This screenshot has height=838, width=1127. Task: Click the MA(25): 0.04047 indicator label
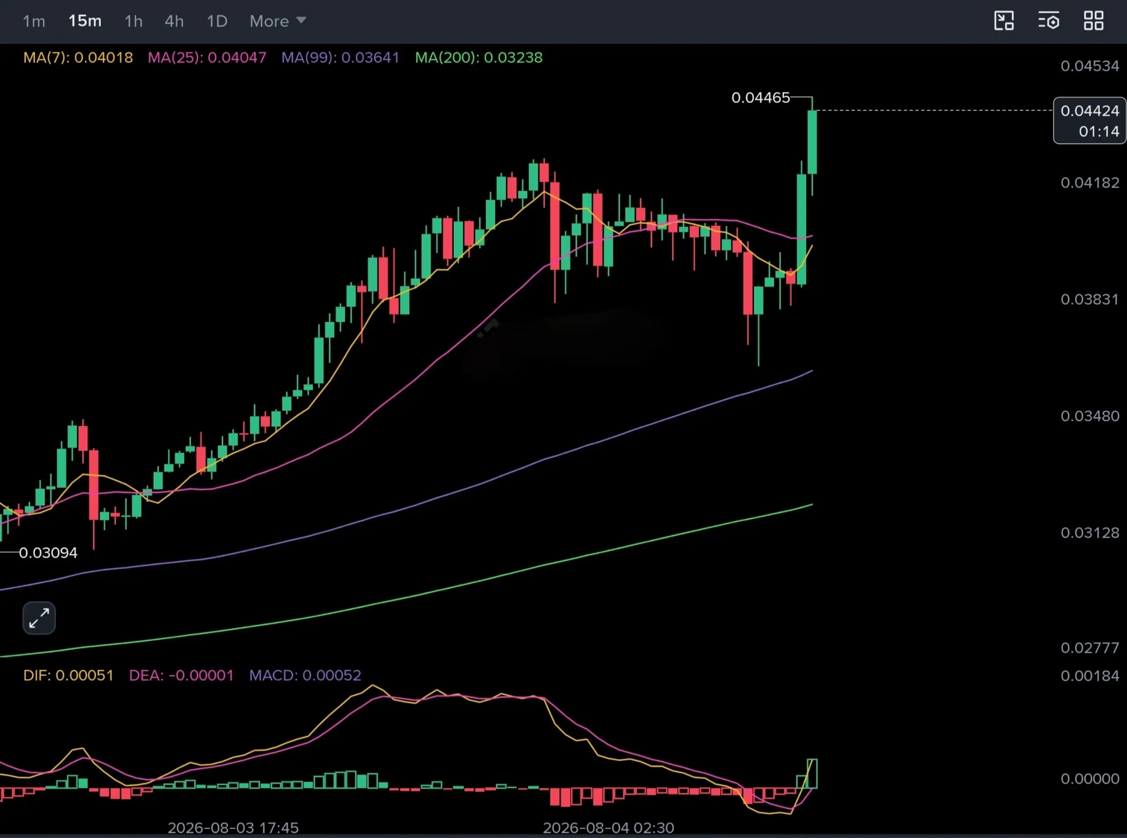coord(207,58)
